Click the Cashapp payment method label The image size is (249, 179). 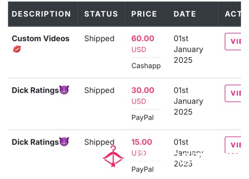point(146,66)
